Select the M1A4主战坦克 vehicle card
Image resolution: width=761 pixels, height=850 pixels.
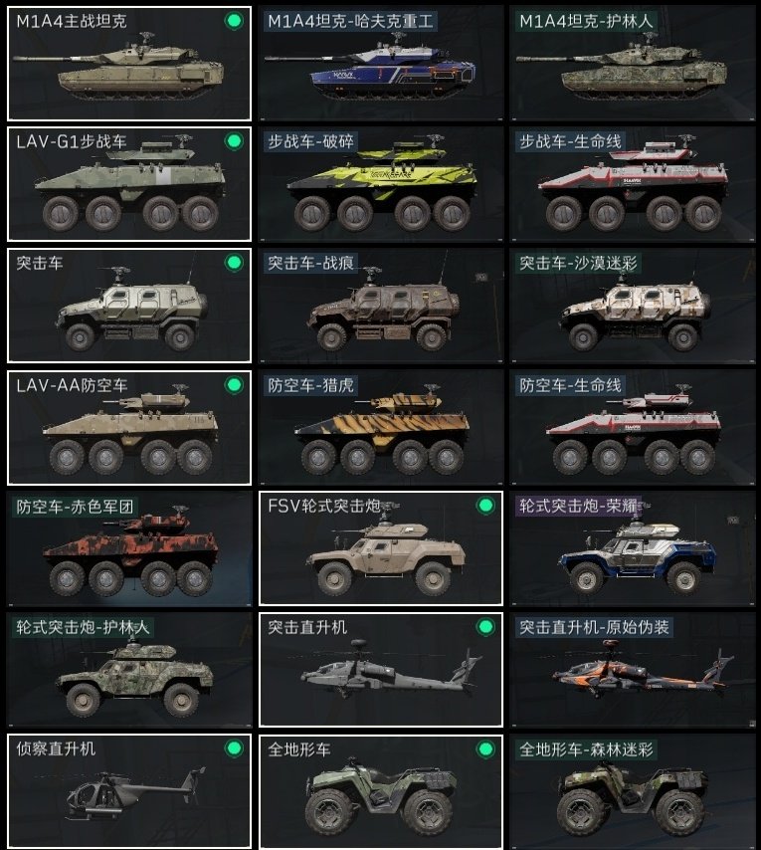point(129,64)
